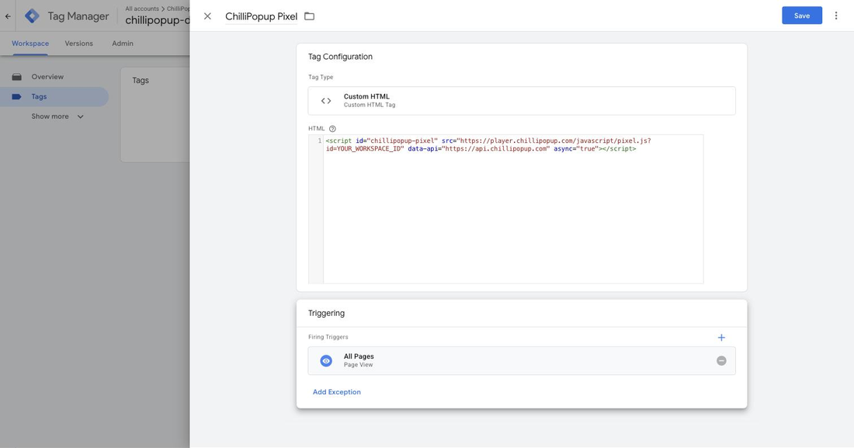Screen dimensions: 854x448
Task: Expand Show more in the sidebar
Action: click(x=57, y=116)
